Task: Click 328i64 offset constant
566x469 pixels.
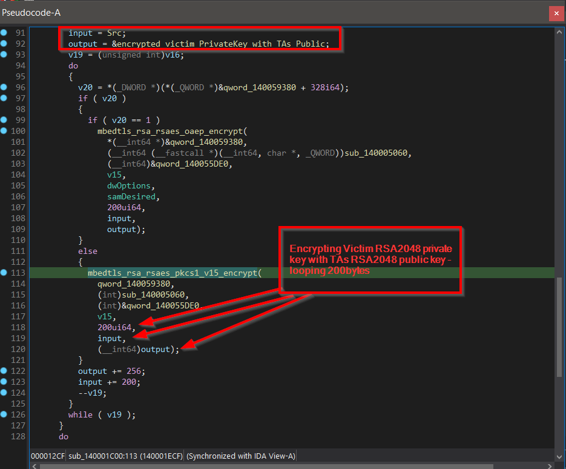Action: [325, 87]
